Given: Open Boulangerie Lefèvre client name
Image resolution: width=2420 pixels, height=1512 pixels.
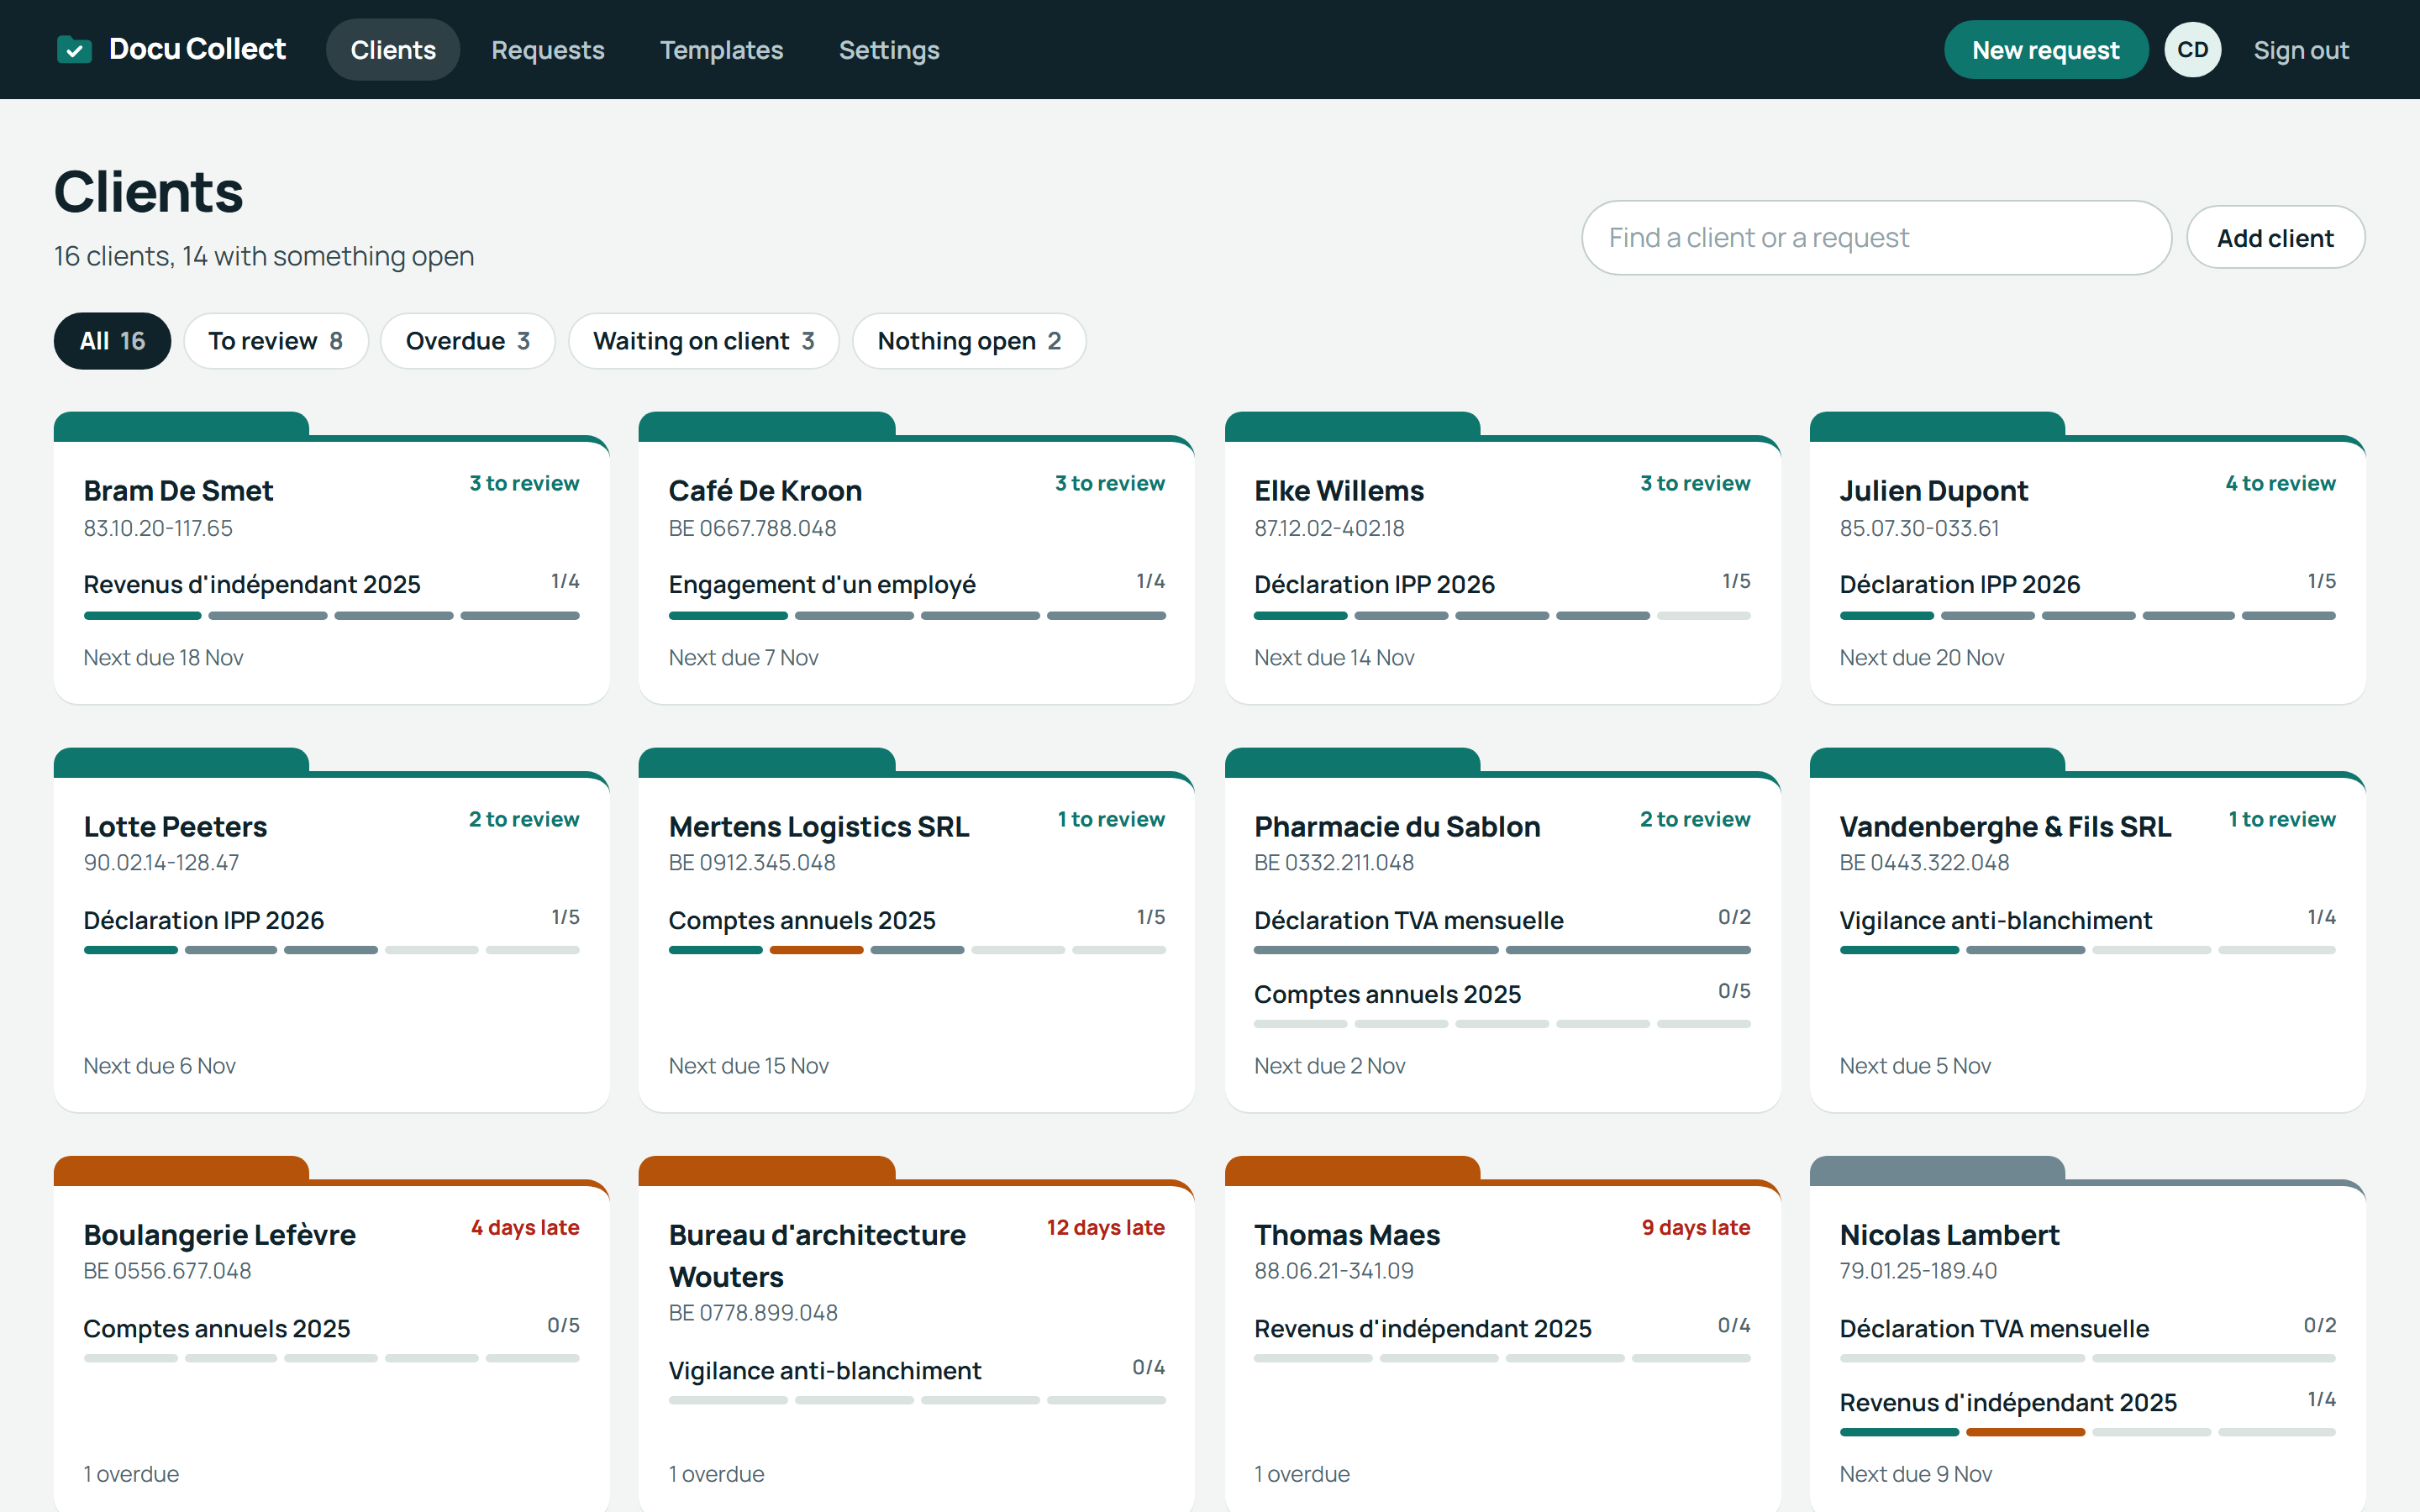Looking at the screenshot, I should pyautogui.click(x=219, y=1235).
